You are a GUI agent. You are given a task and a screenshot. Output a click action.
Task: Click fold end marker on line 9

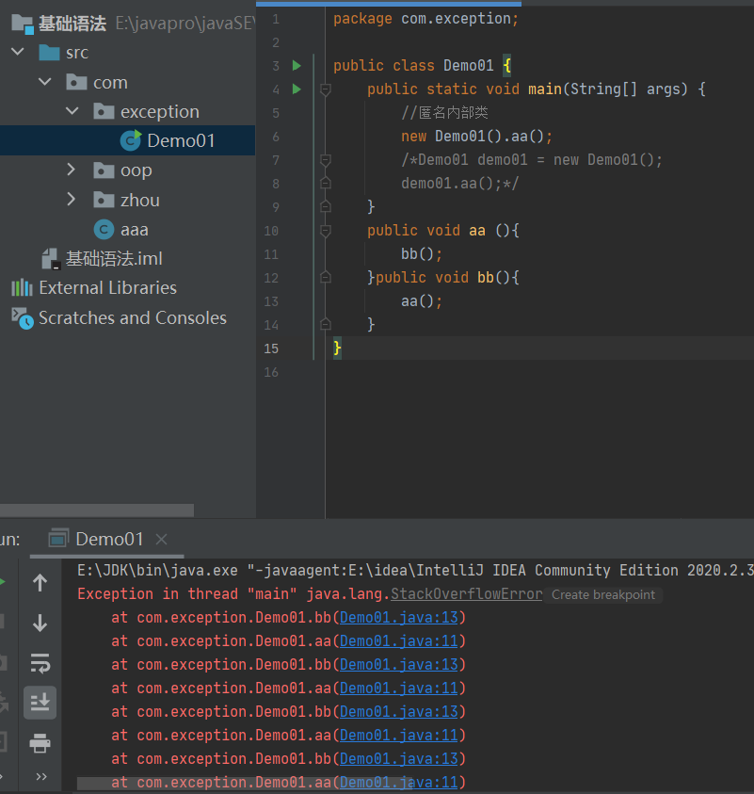[326, 206]
